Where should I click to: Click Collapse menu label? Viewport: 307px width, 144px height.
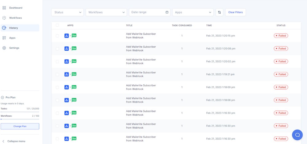click(16, 141)
